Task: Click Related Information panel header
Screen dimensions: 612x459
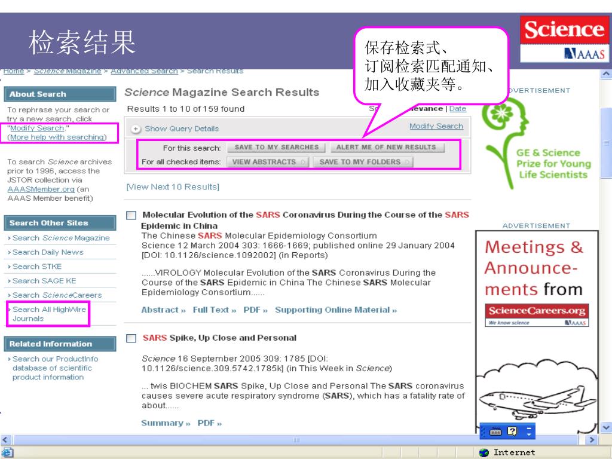Action: [x=60, y=344]
